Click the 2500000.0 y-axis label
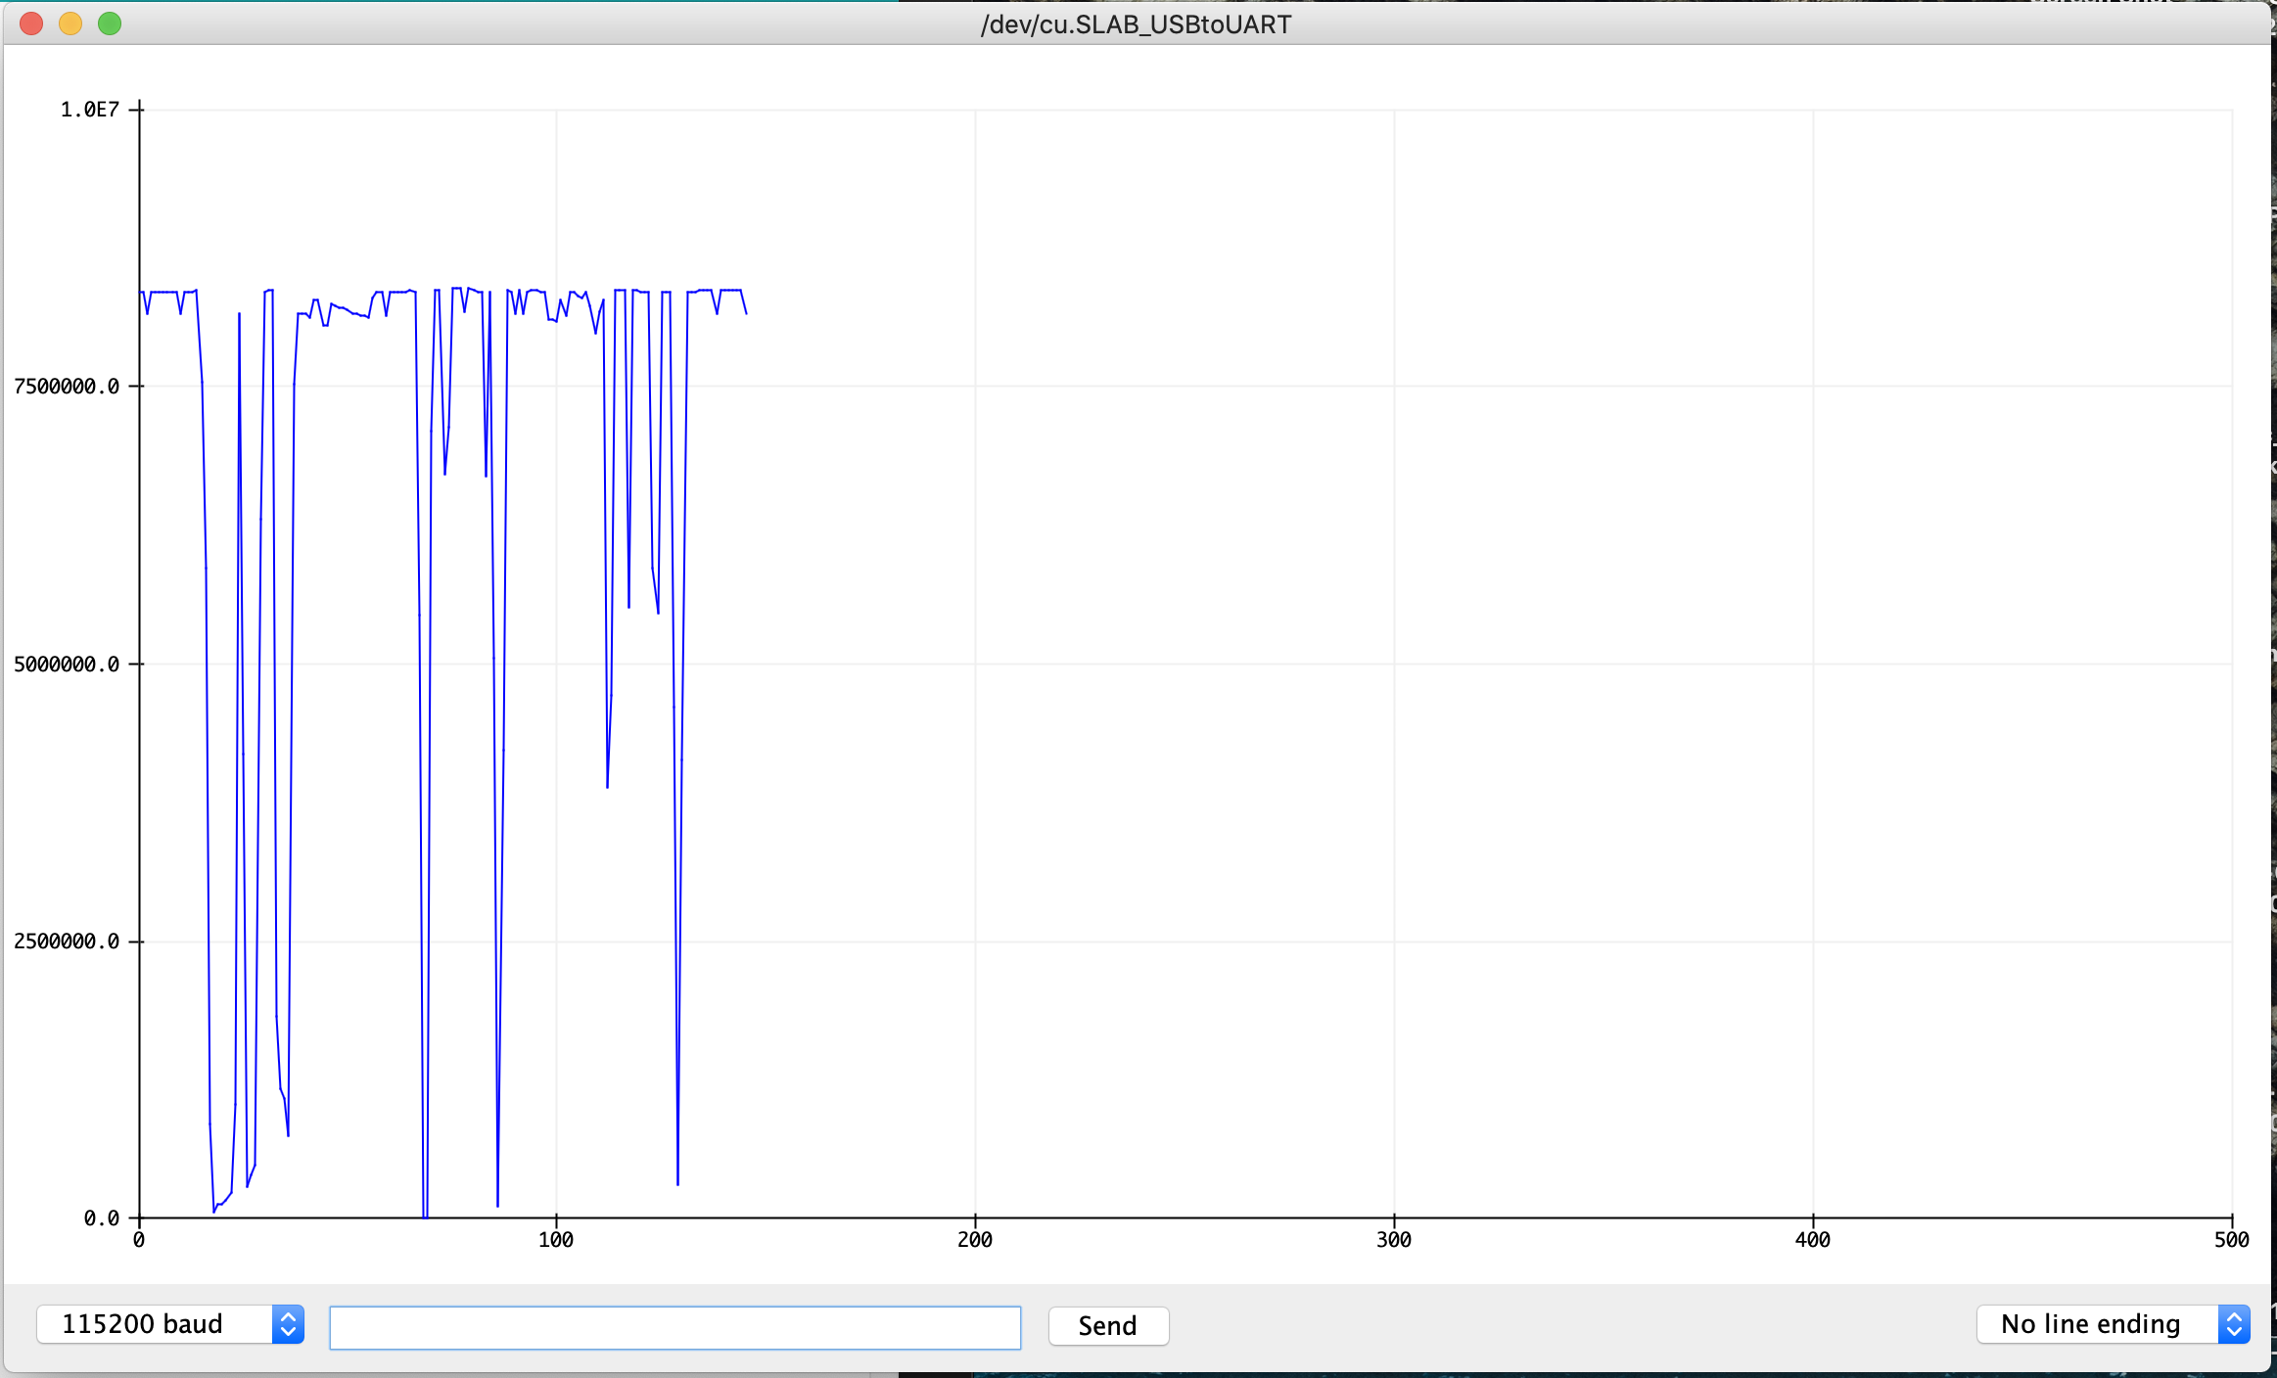Image resolution: width=2277 pixels, height=1378 pixels. coord(67,942)
